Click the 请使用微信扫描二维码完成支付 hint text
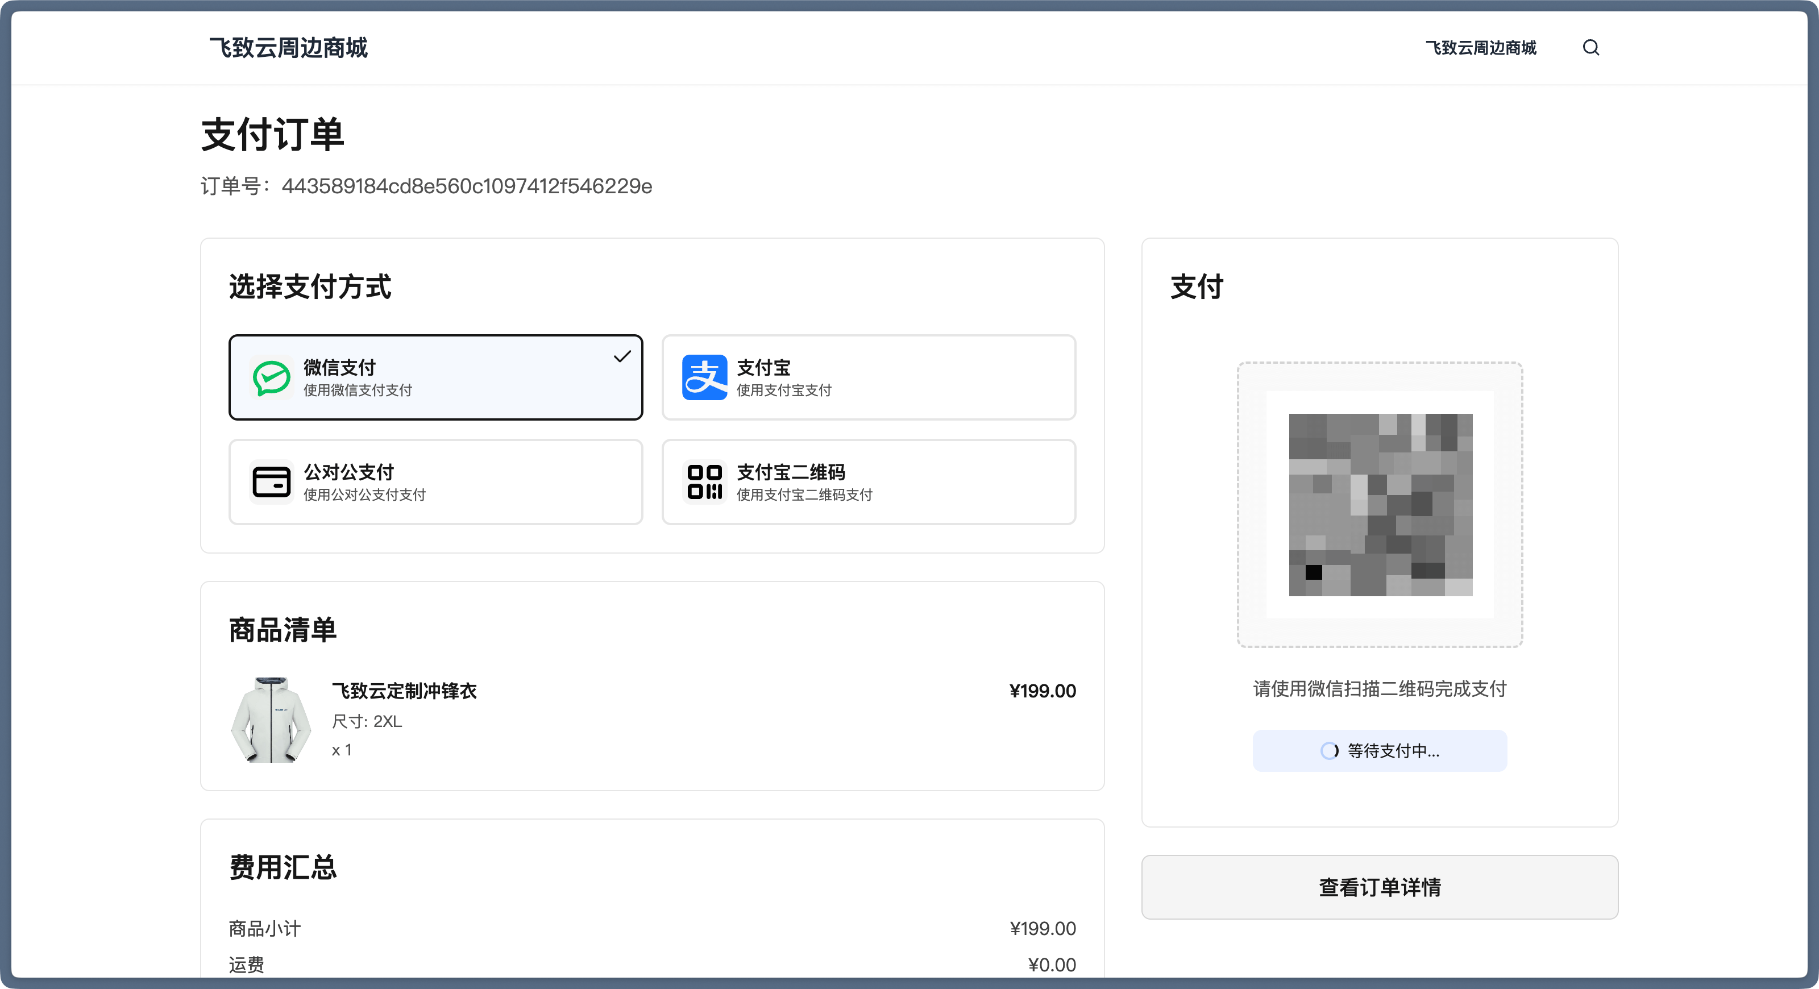1819x989 pixels. coord(1379,688)
